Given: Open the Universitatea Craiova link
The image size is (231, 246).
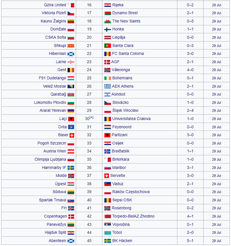Looking at the screenshot, I should 131,119.
